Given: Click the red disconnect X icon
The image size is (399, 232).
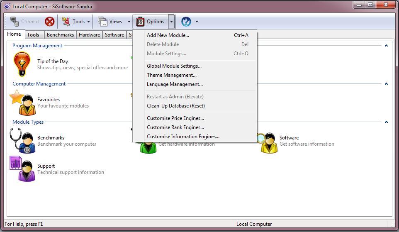Looking at the screenshot, I should coord(50,22).
